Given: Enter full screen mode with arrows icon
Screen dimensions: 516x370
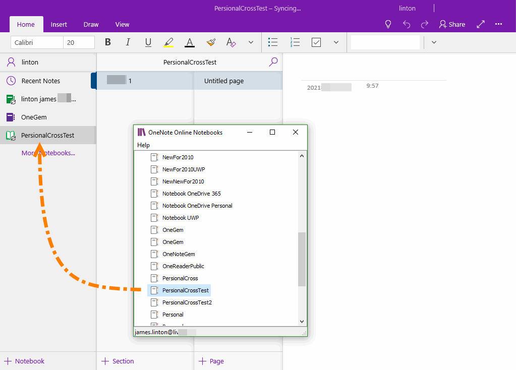Looking at the screenshot, I should click(x=481, y=24).
